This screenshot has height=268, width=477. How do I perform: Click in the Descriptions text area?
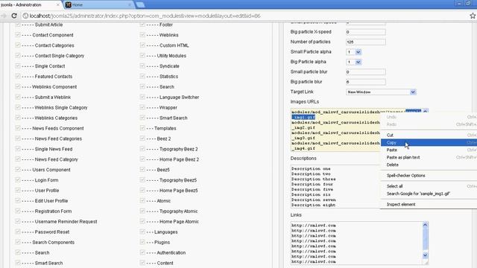(x=335, y=186)
